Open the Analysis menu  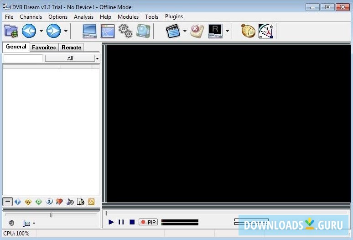83,17
